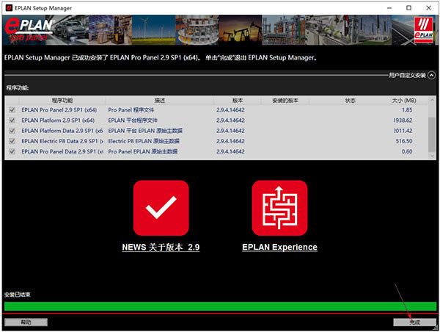This screenshot has height=332, width=440.
Task: Click the red checkmark NEWS icon
Action: click(161, 208)
